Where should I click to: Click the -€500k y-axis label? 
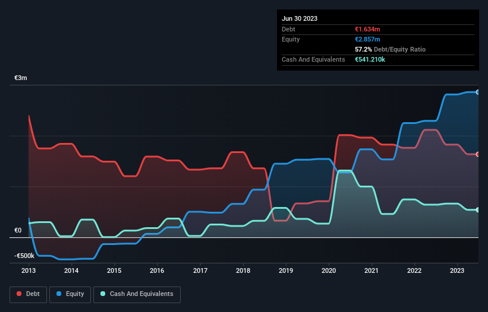[x=24, y=256]
